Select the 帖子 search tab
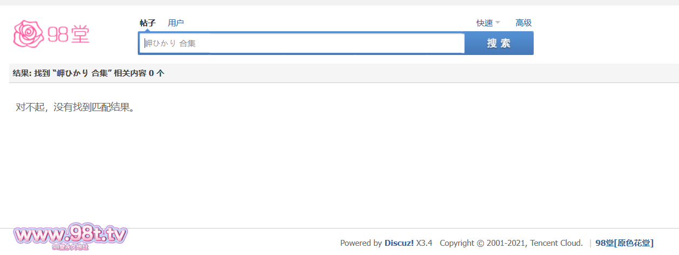 [147, 23]
